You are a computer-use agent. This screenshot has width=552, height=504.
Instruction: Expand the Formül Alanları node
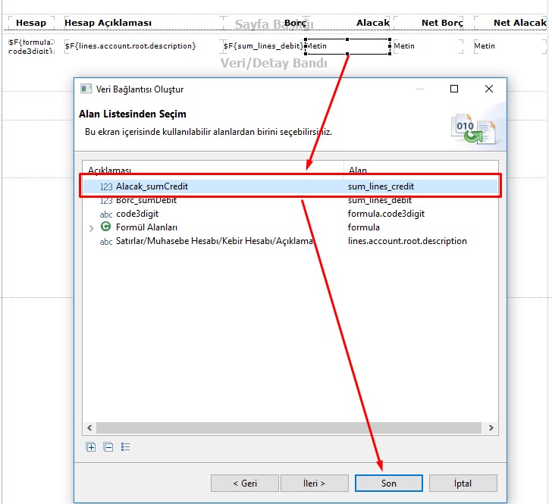click(92, 228)
